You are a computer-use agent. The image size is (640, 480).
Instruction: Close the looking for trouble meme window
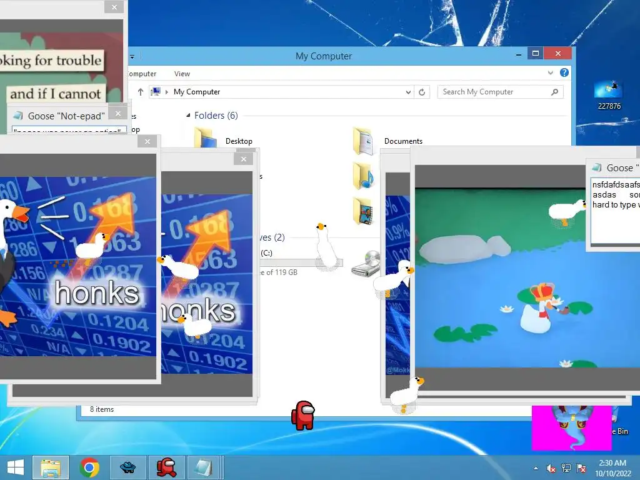coord(114,7)
